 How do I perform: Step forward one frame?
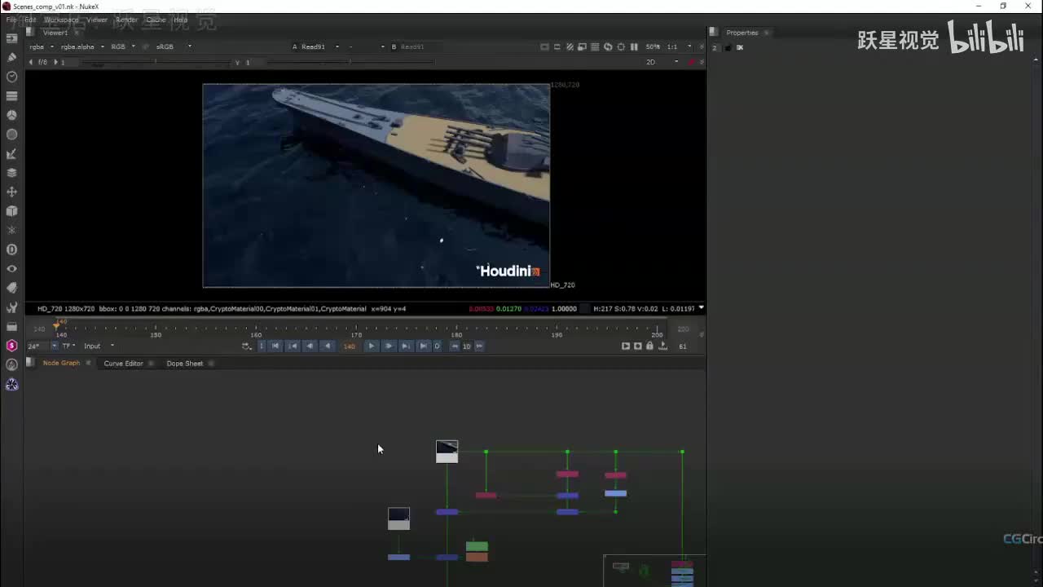[389, 346]
